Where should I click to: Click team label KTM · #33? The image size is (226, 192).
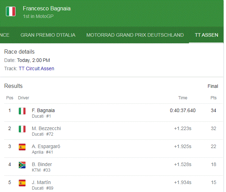(41, 170)
